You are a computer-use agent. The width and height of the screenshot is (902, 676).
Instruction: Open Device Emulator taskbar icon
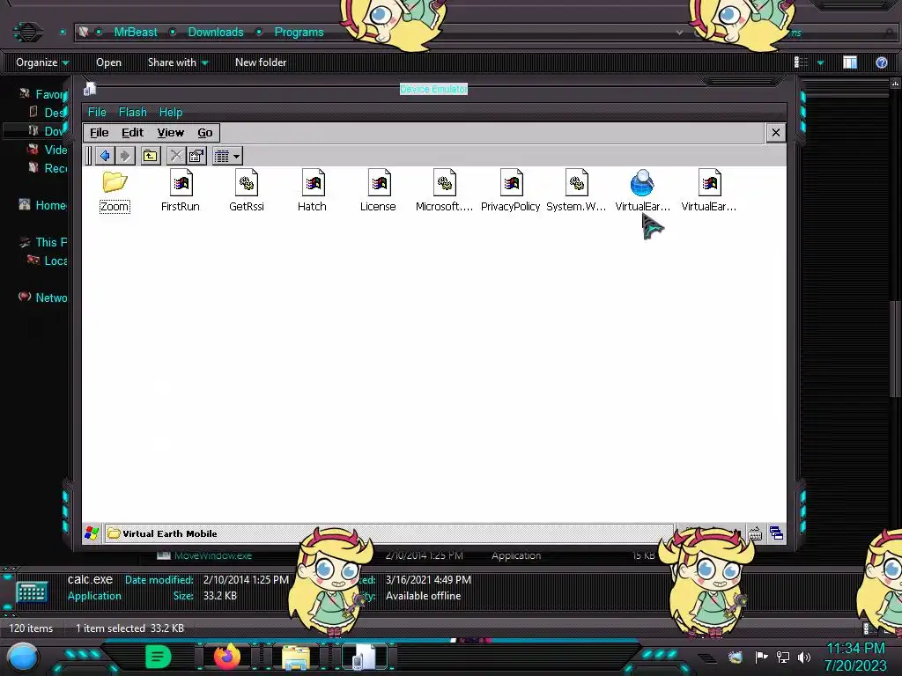[x=363, y=658]
